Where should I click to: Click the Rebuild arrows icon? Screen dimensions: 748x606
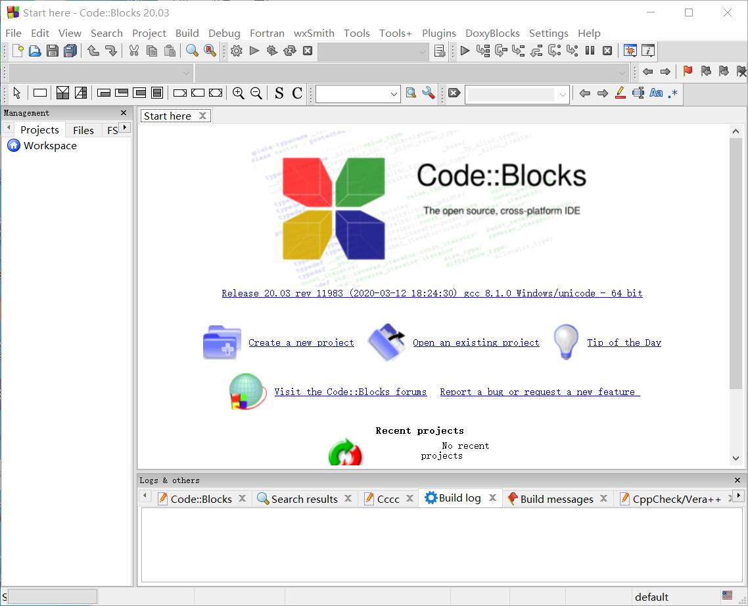[x=290, y=51]
